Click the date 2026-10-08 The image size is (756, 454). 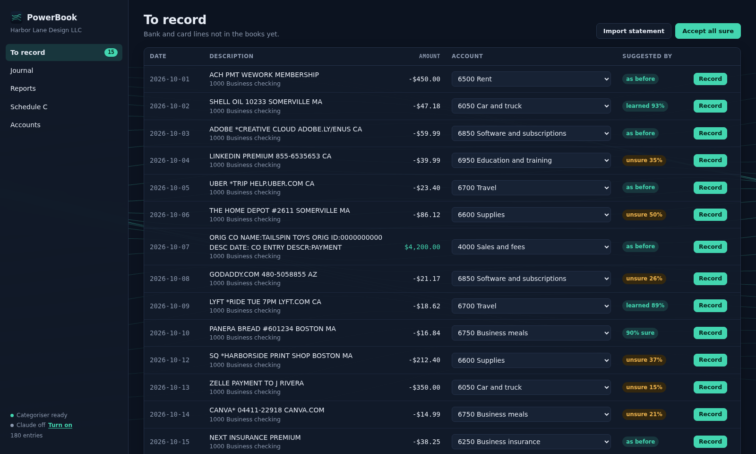click(x=170, y=279)
